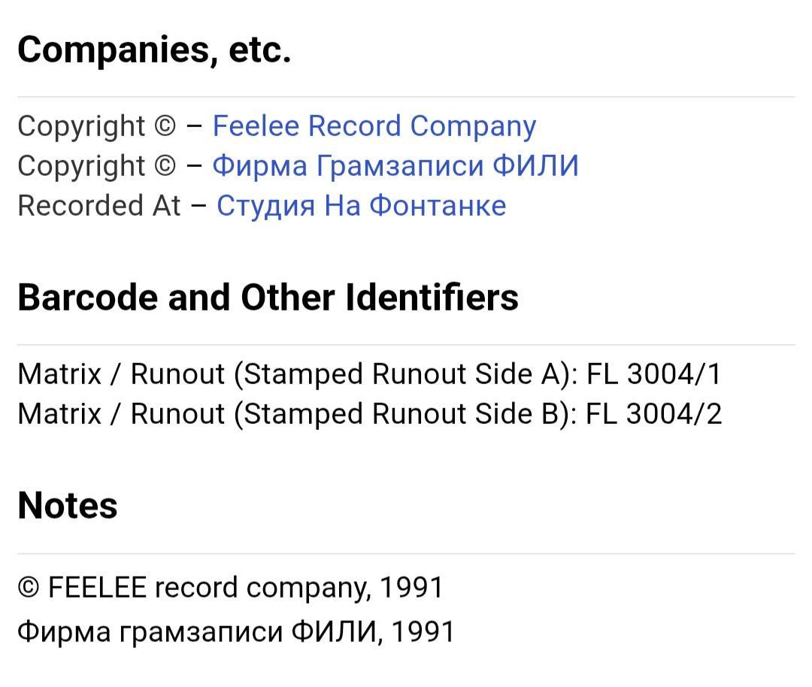This screenshot has height=687, width=812.
Task: Click the Stamped Runout Side A text
Action: click(x=402, y=374)
